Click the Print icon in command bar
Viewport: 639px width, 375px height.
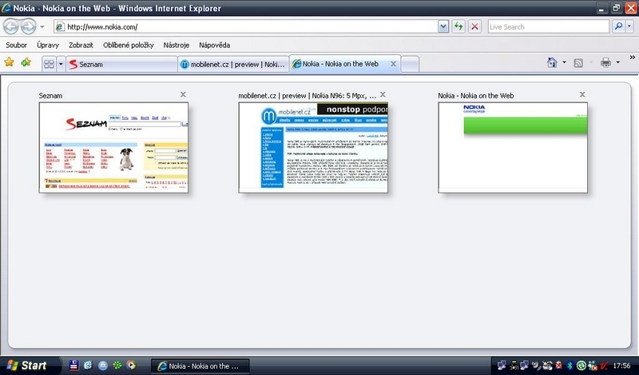[x=605, y=62]
